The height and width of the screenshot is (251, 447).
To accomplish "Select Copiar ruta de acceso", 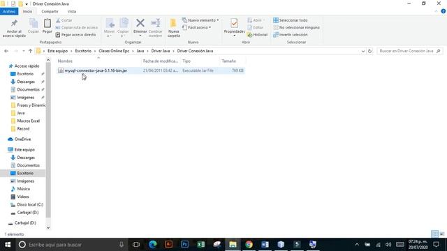I will pos(77,27).
